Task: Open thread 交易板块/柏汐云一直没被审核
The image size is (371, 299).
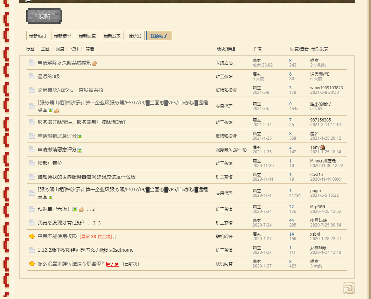Action: coord(70,90)
